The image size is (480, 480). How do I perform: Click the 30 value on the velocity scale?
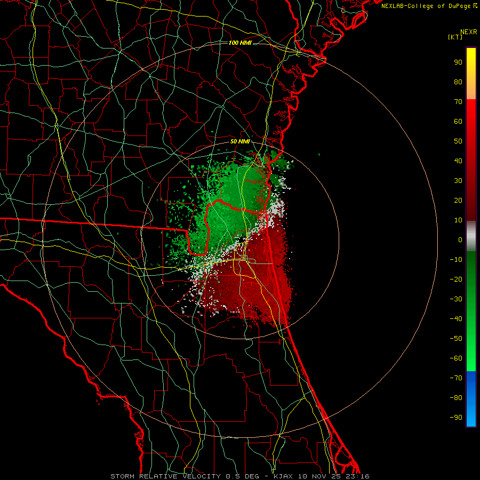click(x=458, y=181)
